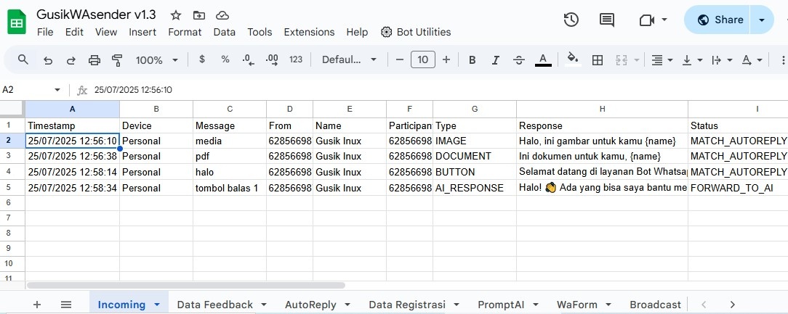Move document to folder icon
This screenshot has width=788, height=314.
coord(199,15)
